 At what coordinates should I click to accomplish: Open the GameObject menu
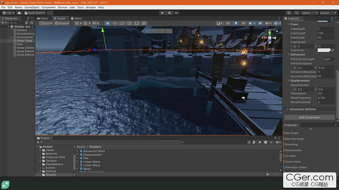(32, 7)
